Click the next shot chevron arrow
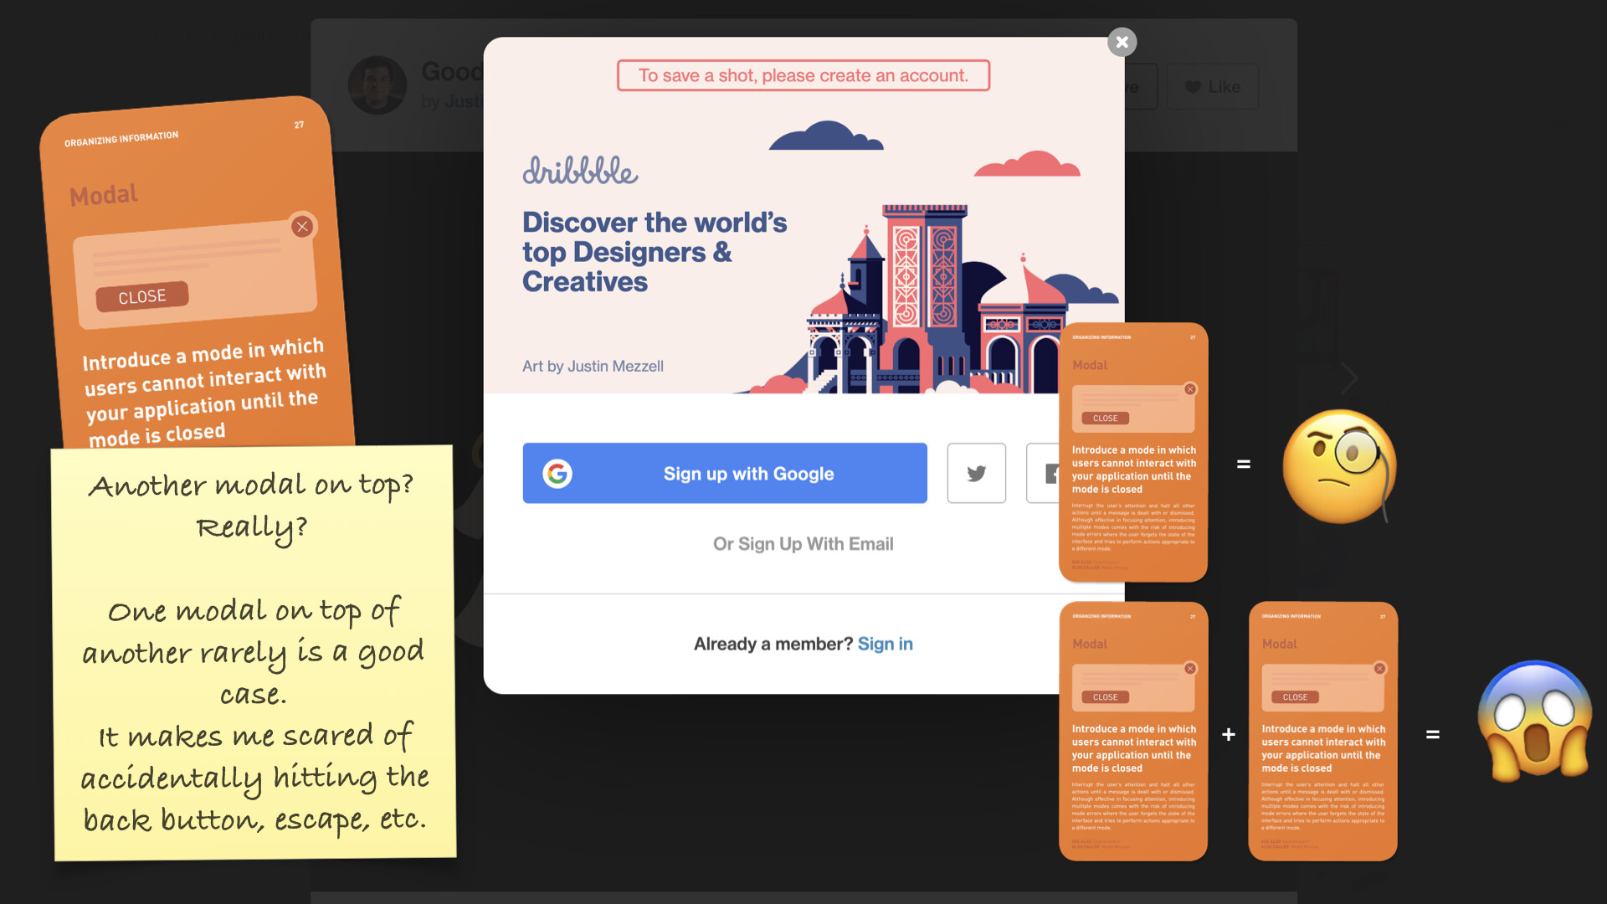 (x=1348, y=378)
